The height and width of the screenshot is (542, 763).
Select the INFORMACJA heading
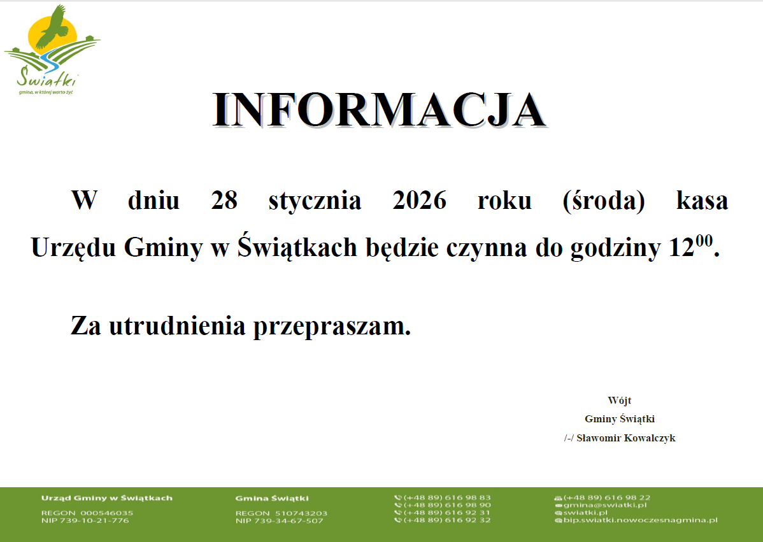(380, 111)
